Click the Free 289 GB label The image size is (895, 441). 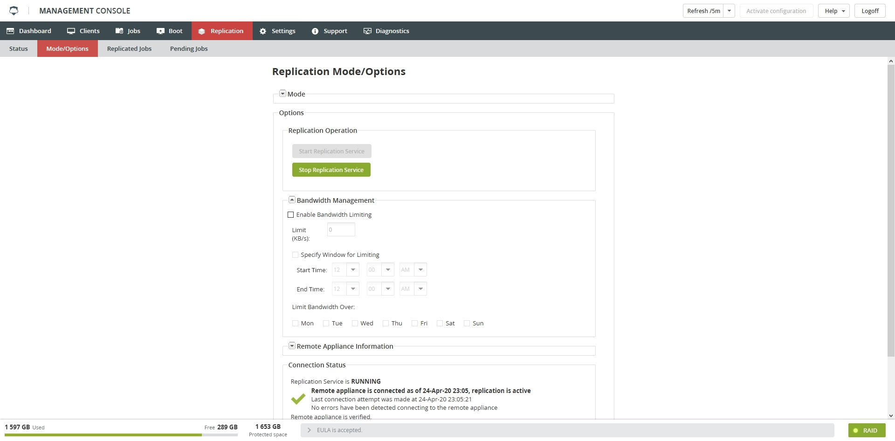[x=221, y=427]
